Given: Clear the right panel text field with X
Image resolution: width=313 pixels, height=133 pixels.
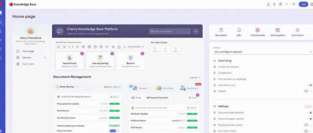Looking at the screenshot, I should (x=311, y=52).
